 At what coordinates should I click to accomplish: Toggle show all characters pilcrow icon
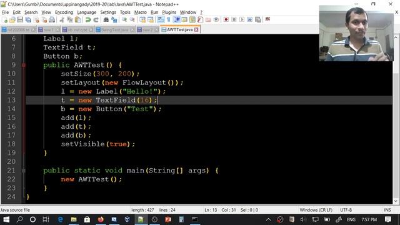168,19
